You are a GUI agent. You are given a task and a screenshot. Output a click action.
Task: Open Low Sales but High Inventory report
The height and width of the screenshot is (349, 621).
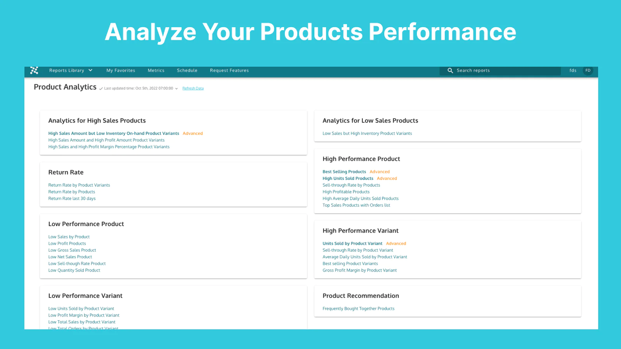click(x=367, y=133)
